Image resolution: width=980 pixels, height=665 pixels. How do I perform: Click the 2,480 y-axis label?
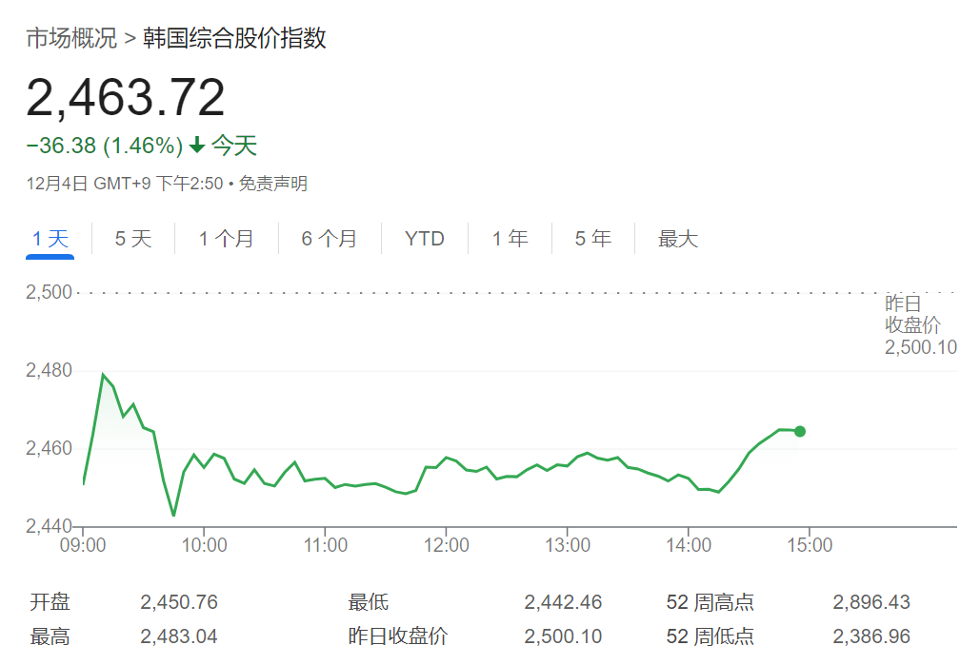49,370
